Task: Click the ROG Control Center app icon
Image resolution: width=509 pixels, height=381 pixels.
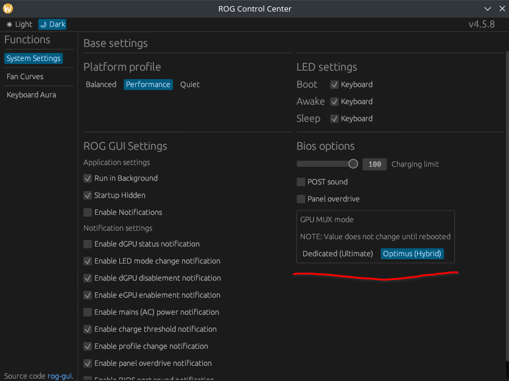Action: pyautogui.click(x=8, y=9)
